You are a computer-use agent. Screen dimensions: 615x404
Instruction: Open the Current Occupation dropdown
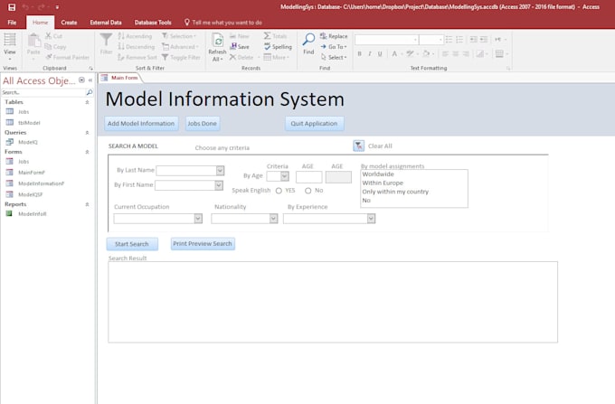click(x=198, y=219)
